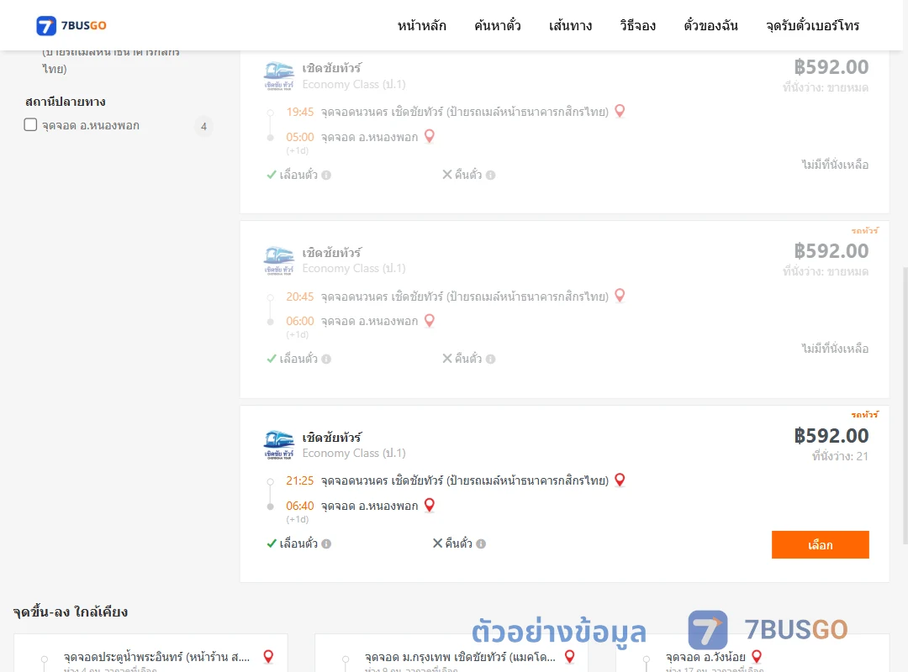Open the ตั๋วของฉัน menu item
This screenshot has height=672, width=908.
tap(710, 25)
